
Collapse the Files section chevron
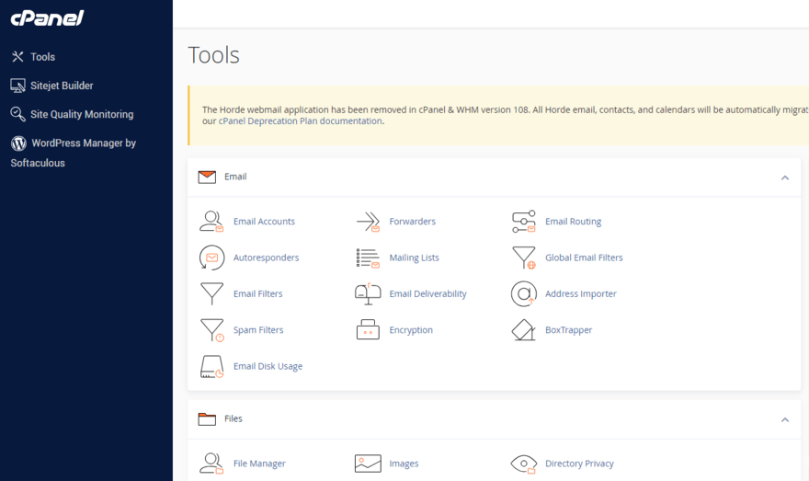tap(785, 419)
